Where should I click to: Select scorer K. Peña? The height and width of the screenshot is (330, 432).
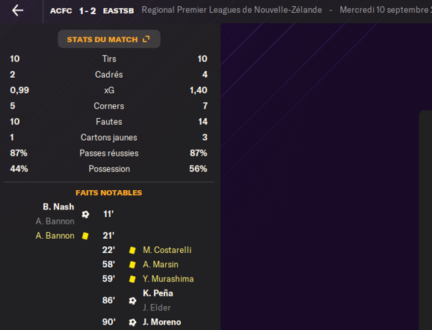(x=158, y=293)
